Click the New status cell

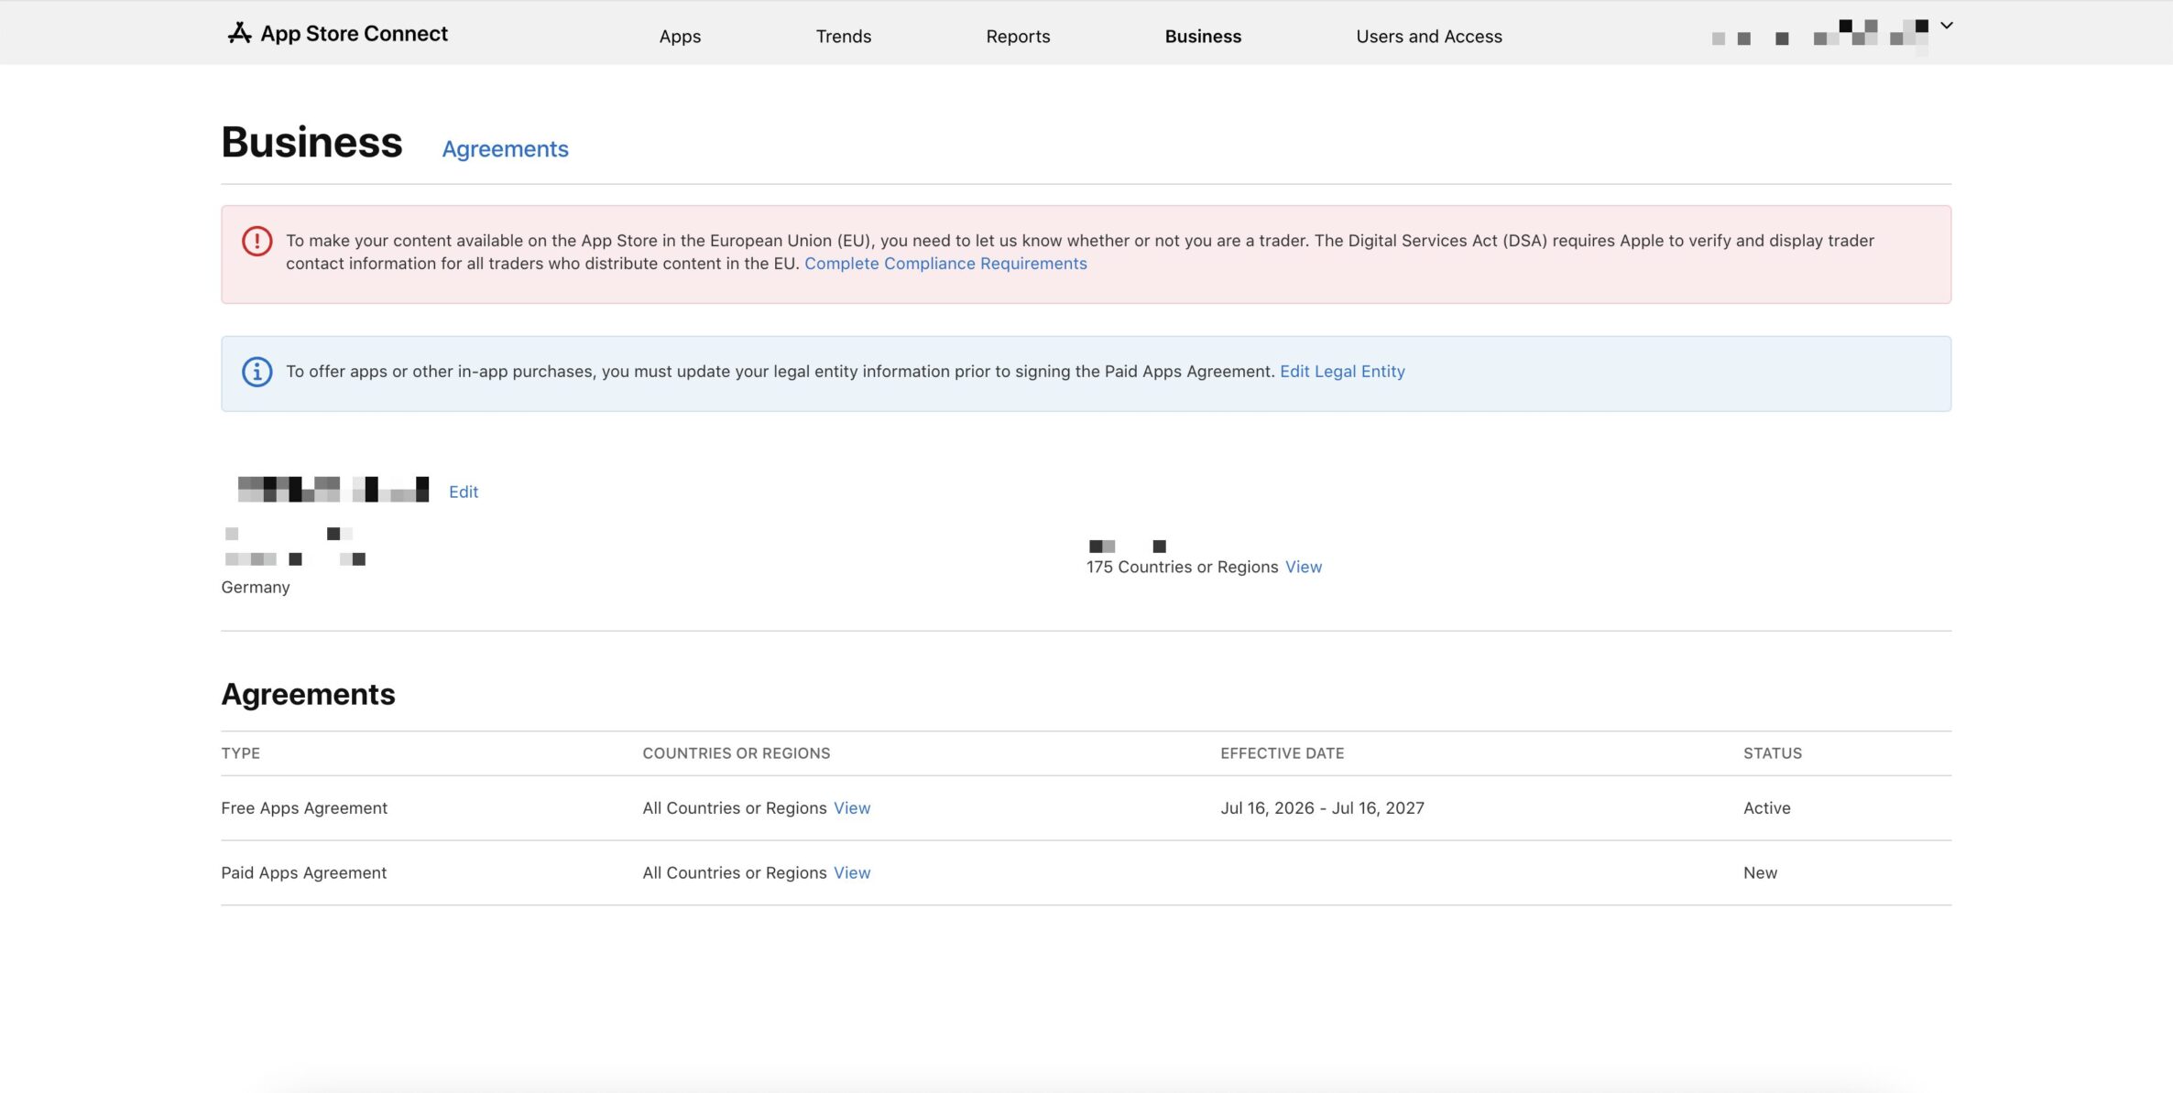click(x=1760, y=873)
